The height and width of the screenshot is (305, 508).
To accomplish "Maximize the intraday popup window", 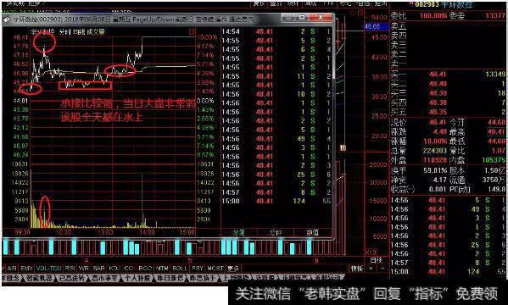I will tap(302, 18).
